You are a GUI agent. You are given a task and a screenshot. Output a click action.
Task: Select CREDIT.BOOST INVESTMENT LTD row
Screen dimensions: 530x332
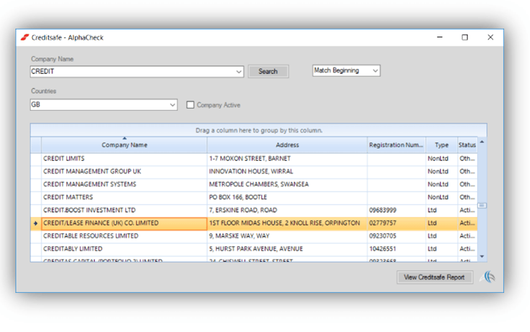tap(253, 210)
